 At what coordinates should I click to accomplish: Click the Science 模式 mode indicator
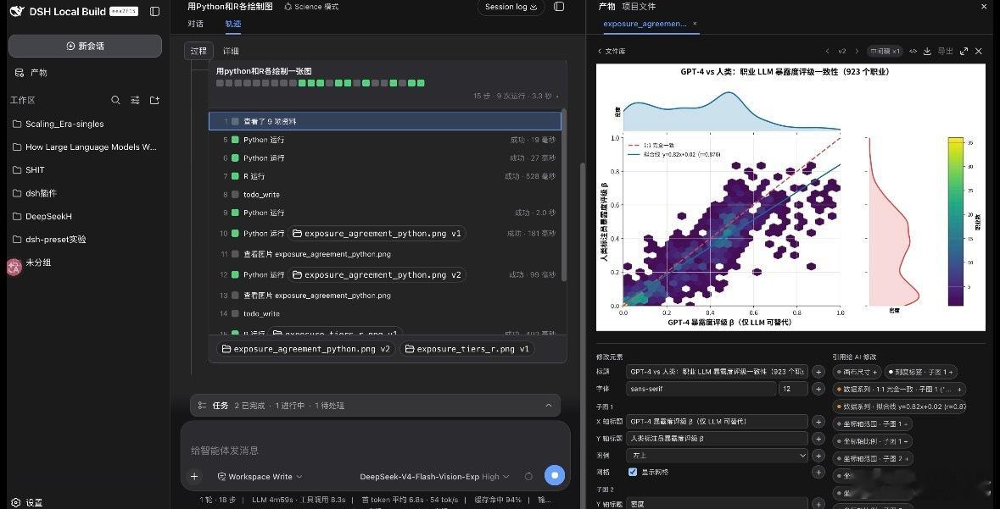pos(311,7)
